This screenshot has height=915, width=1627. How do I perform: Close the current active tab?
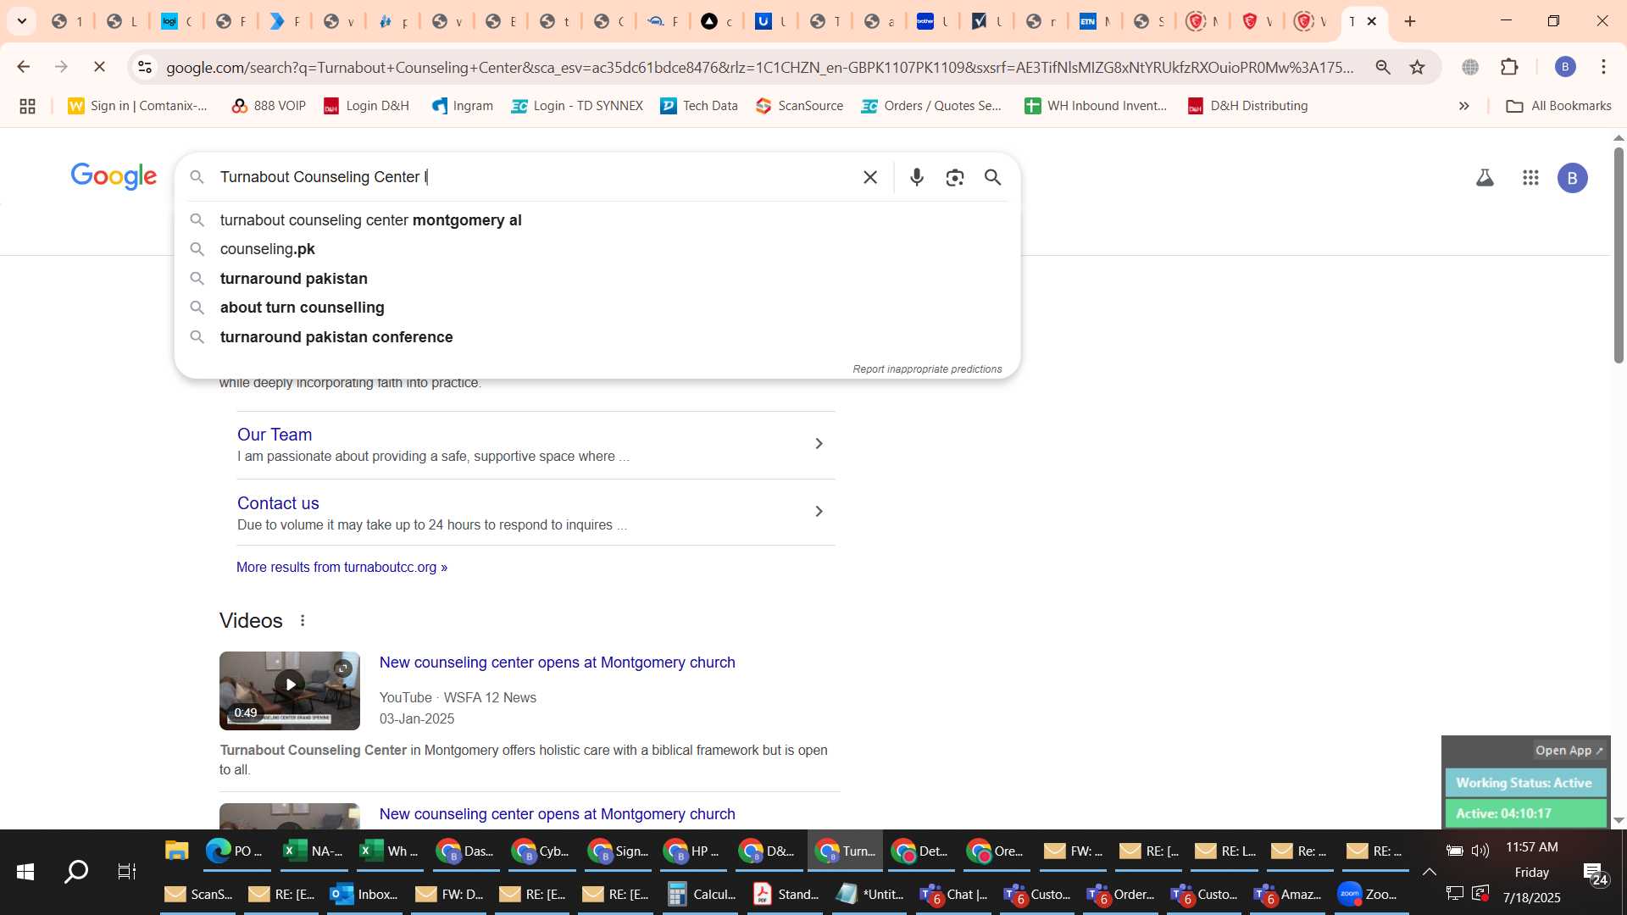(1372, 21)
